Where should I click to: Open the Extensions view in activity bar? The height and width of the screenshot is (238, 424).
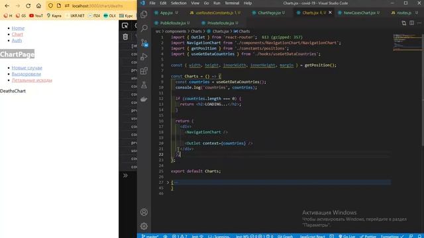click(144, 71)
